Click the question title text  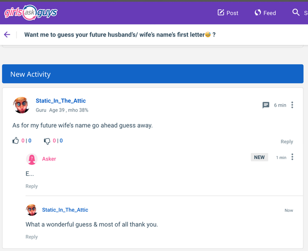(120, 35)
